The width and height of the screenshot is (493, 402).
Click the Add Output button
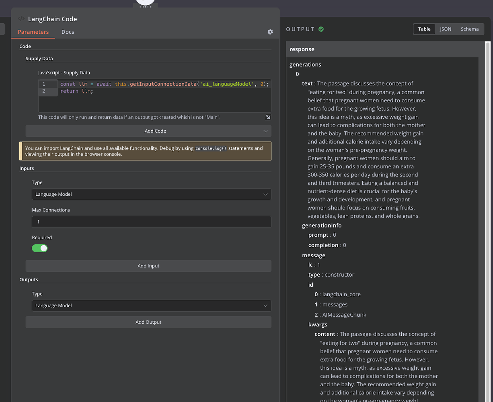148,322
